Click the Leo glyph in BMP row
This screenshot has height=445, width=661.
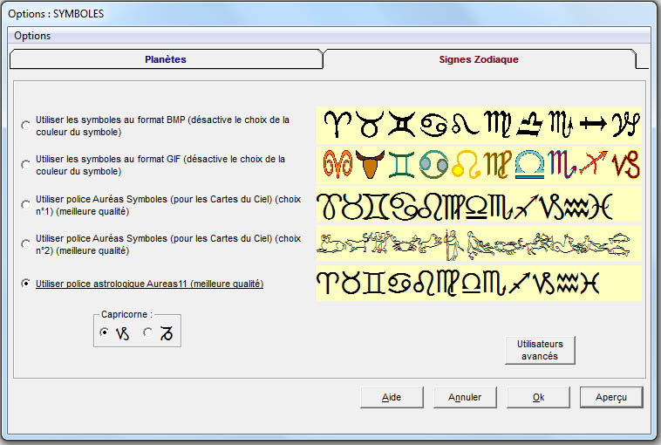click(466, 125)
